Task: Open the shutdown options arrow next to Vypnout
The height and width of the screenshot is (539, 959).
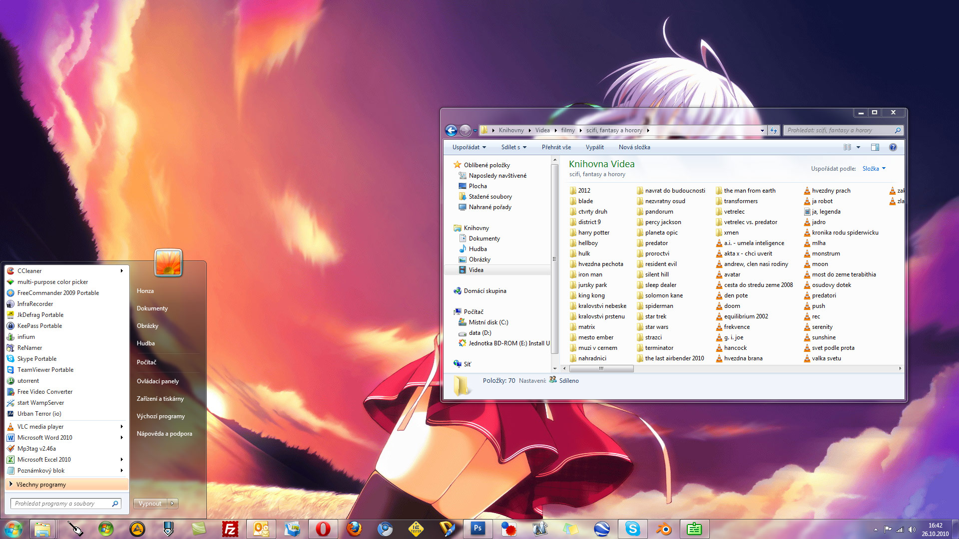Action: click(x=172, y=504)
